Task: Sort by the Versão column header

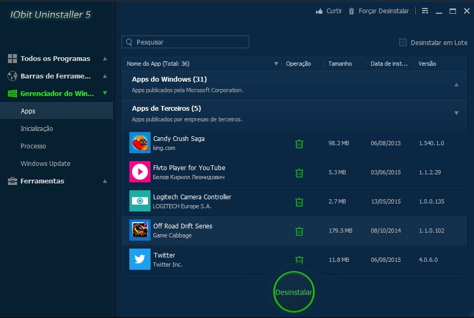Action: point(427,64)
